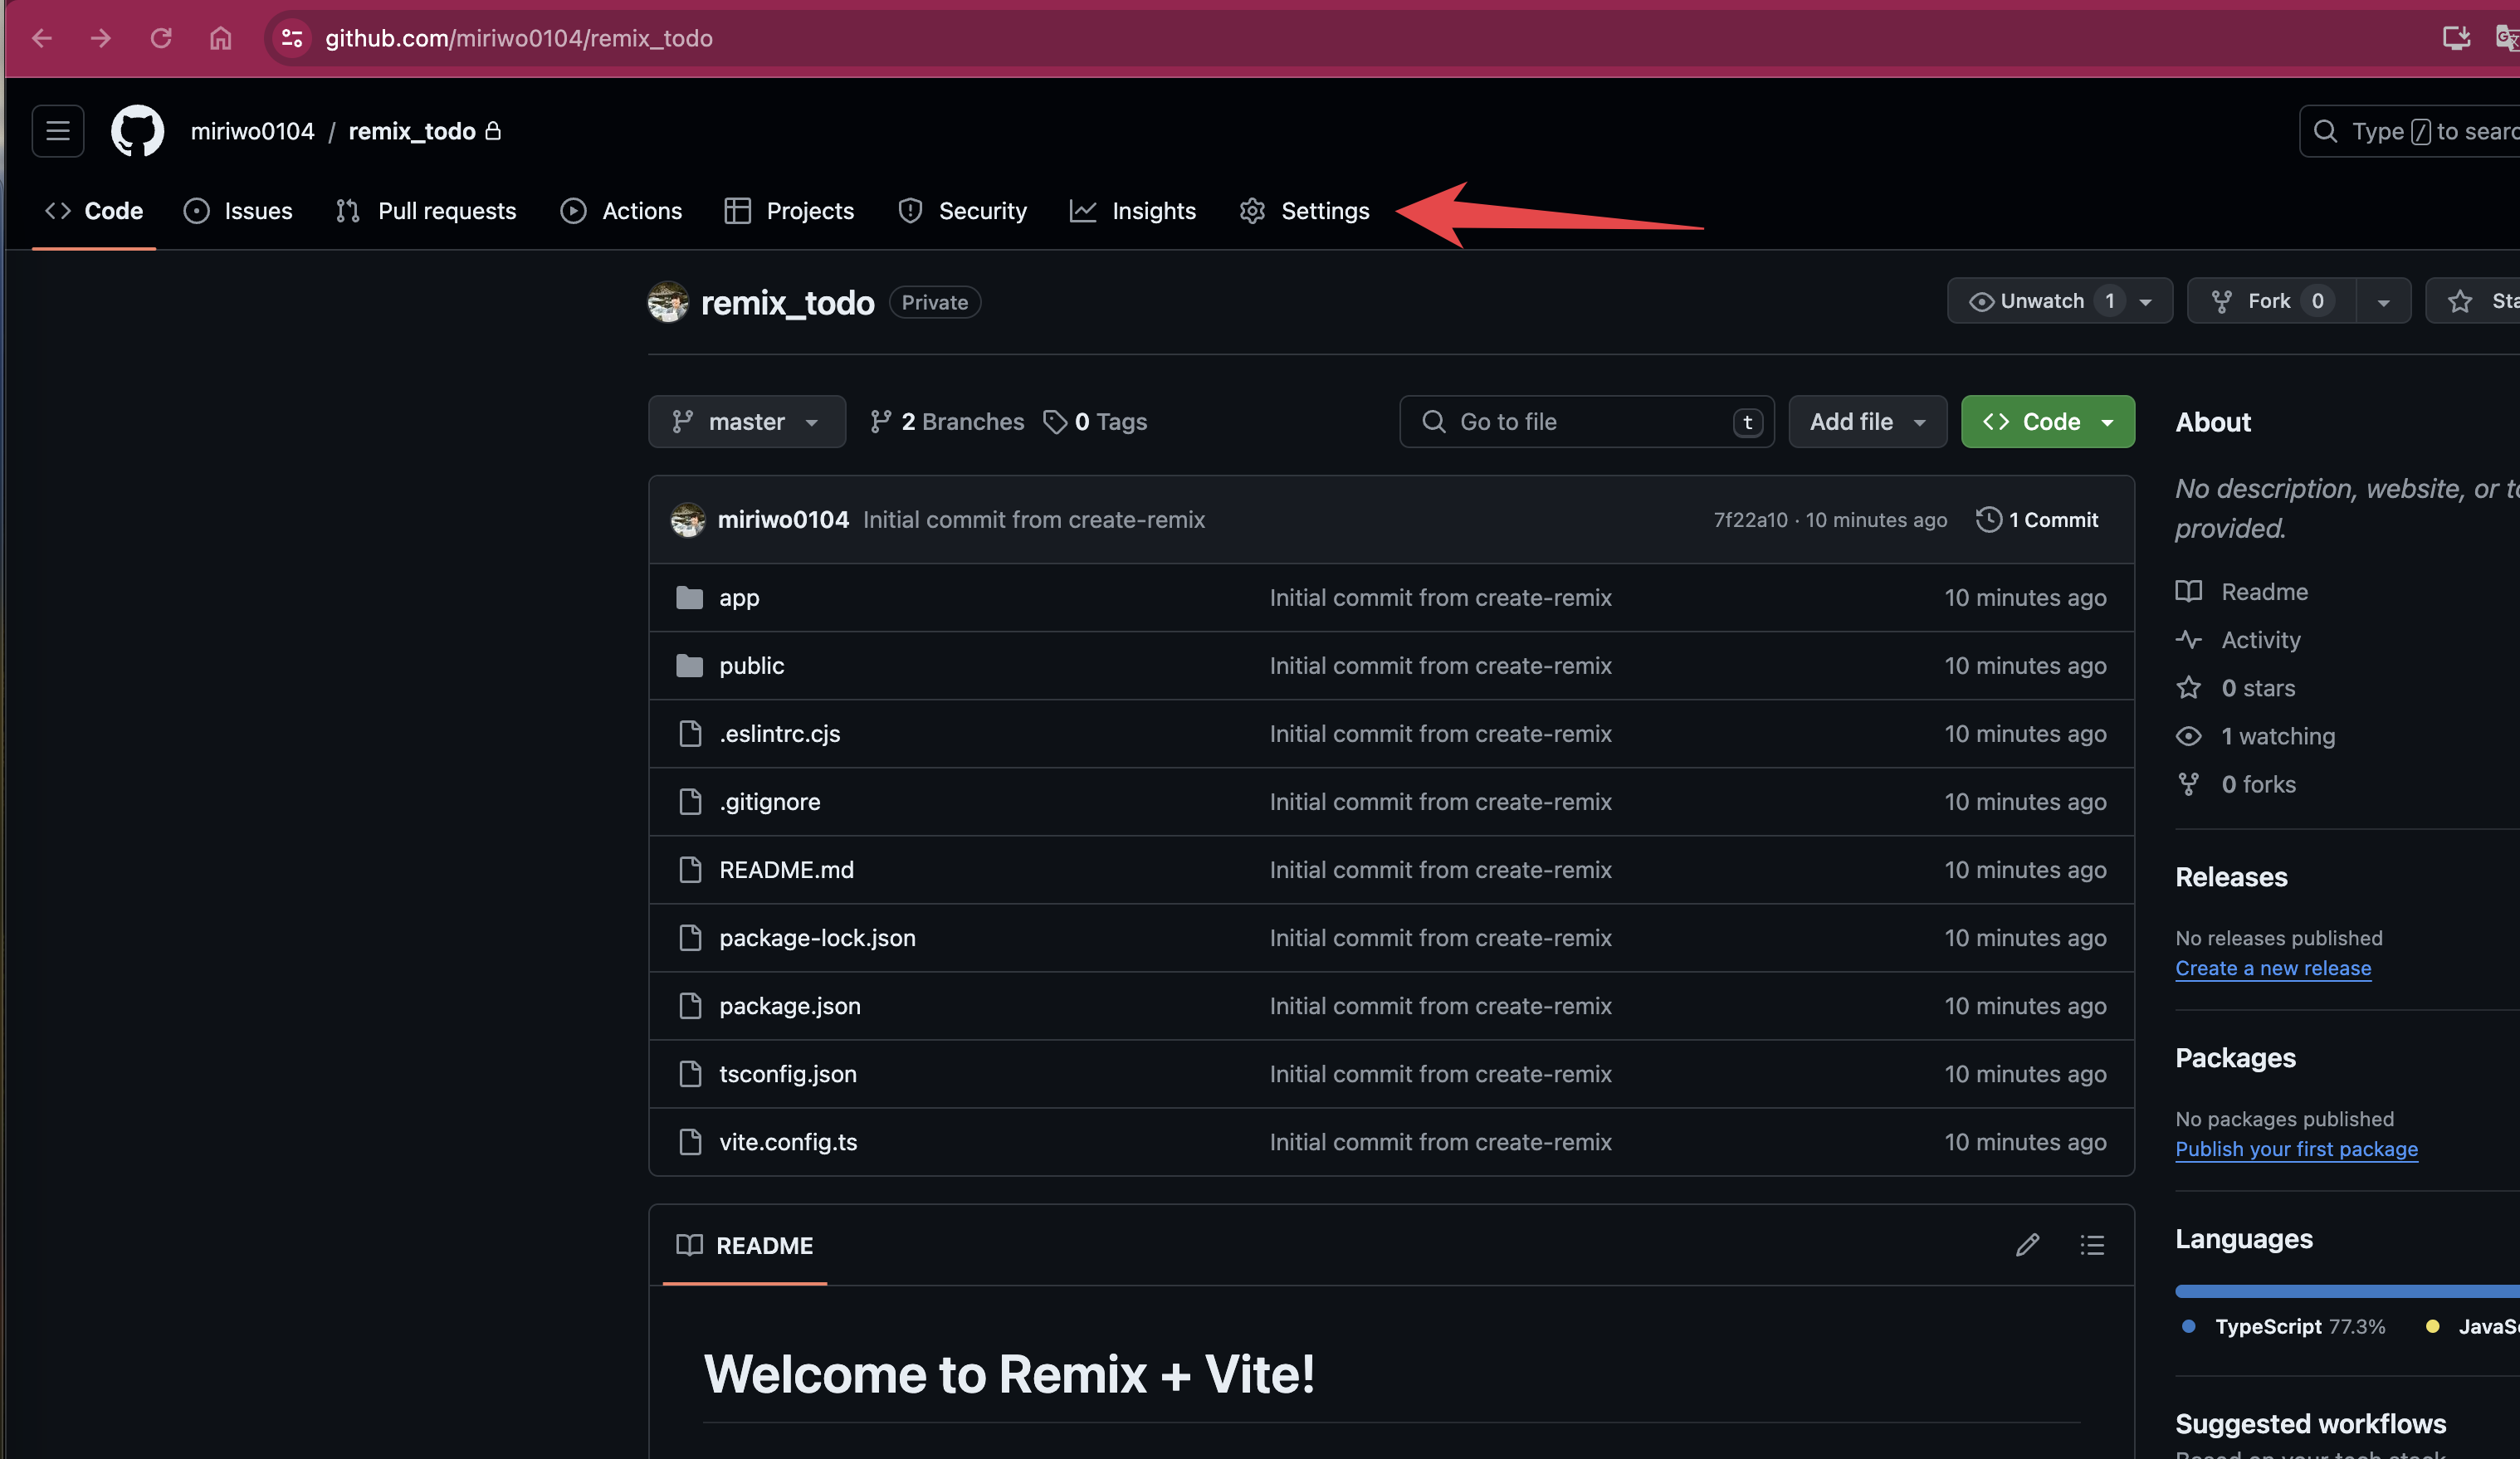Click the languages color bar
The height and width of the screenshot is (1459, 2520).
tap(2340, 1291)
